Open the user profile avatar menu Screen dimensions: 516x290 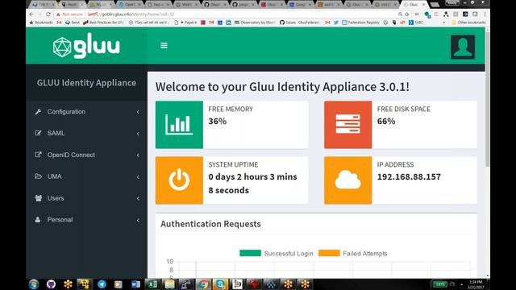point(462,47)
